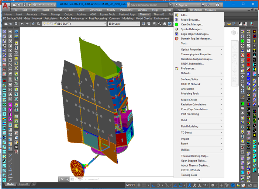
Task: Switch to the Thermal2 ribbon tab
Action: click(159, 14)
